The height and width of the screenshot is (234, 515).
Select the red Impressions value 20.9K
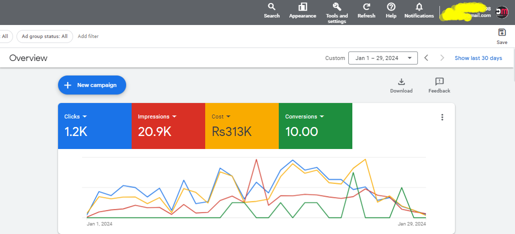(154, 131)
